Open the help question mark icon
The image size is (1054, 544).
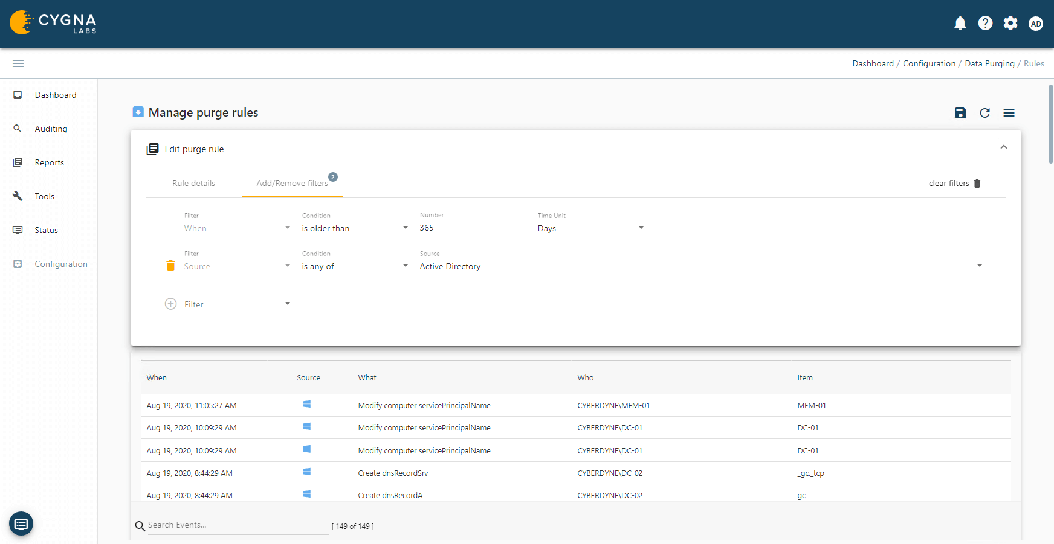(x=985, y=24)
